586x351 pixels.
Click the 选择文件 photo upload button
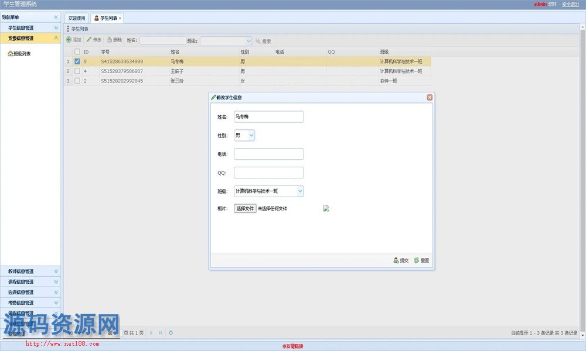[245, 208]
